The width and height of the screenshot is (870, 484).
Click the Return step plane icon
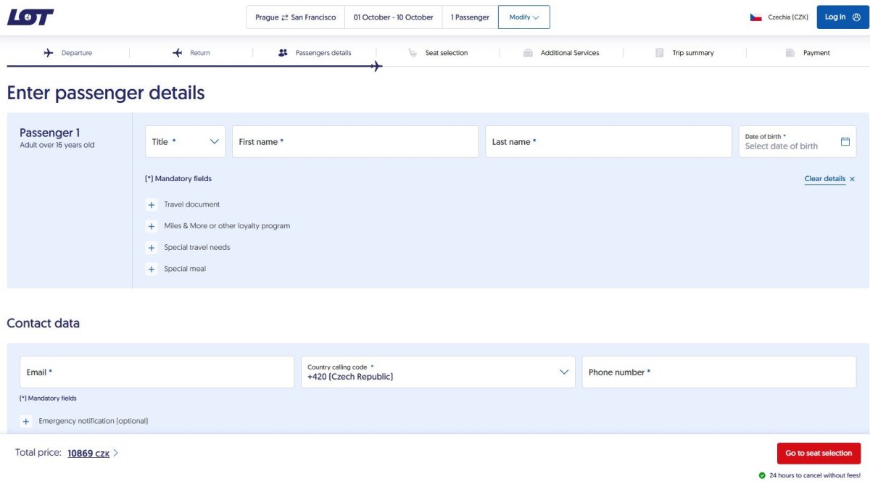tap(178, 53)
